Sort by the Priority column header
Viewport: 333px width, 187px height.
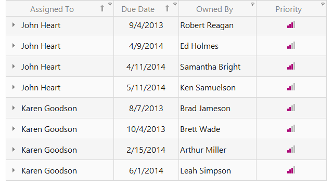tap(288, 9)
